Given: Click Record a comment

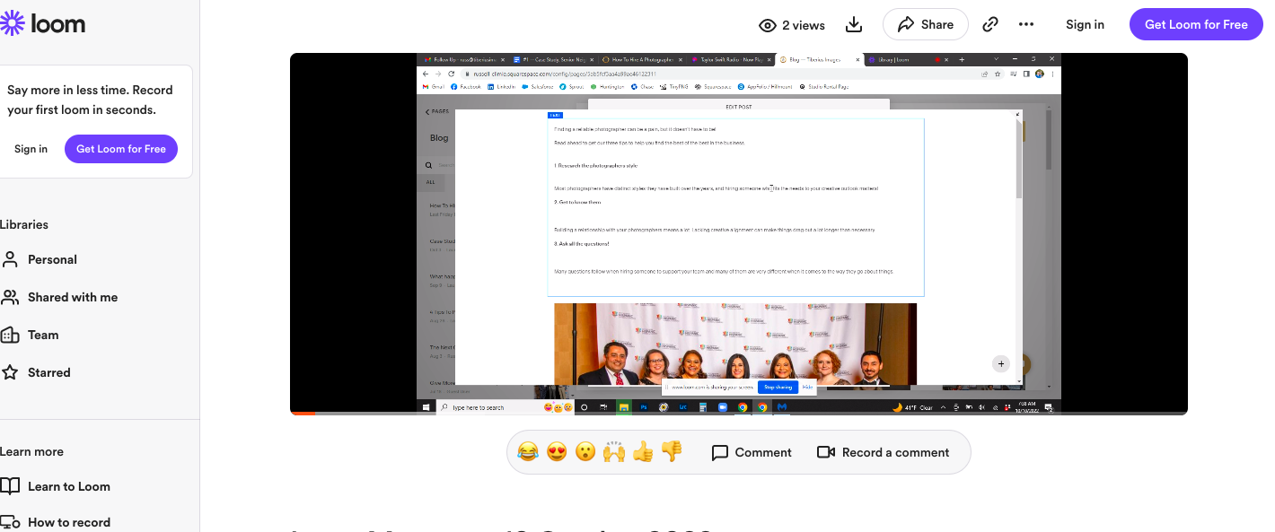Looking at the screenshot, I should tap(884, 452).
